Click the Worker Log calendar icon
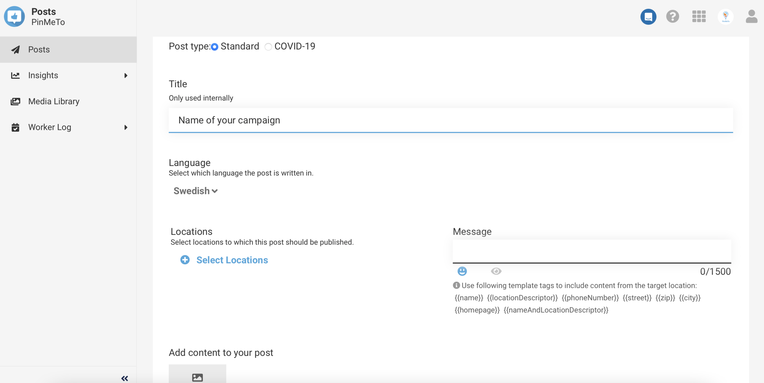 tap(16, 127)
